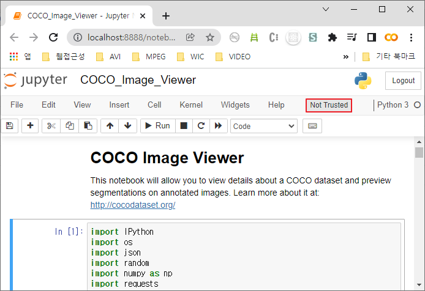Open the Help menu

276,105
